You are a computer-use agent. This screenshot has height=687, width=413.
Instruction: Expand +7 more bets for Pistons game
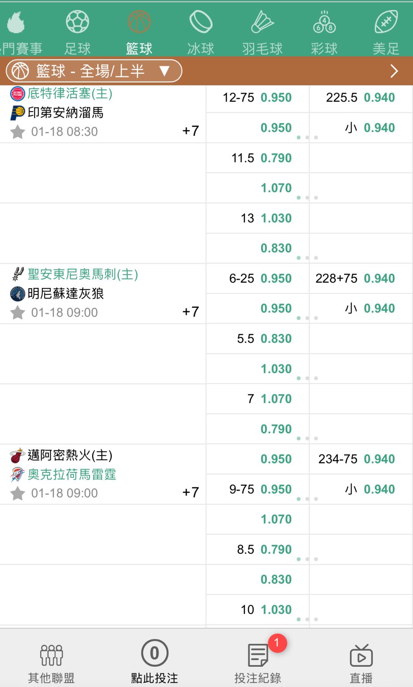(x=190, y=131)
